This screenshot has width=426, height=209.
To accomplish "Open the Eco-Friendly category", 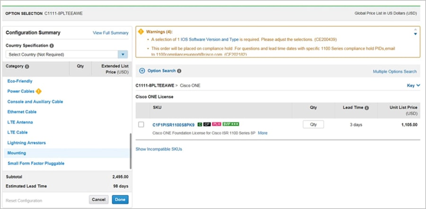I will 20,81.
